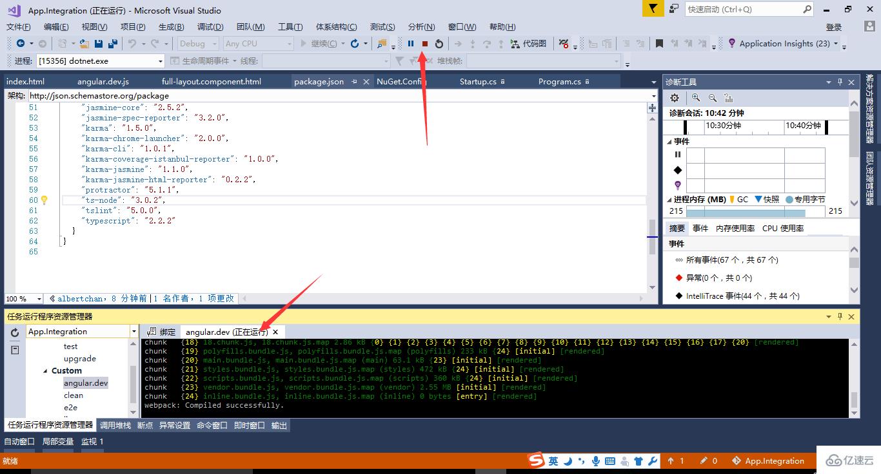Click the 登录 sign-in link
881x474 pixels.
tap(834, 27)
